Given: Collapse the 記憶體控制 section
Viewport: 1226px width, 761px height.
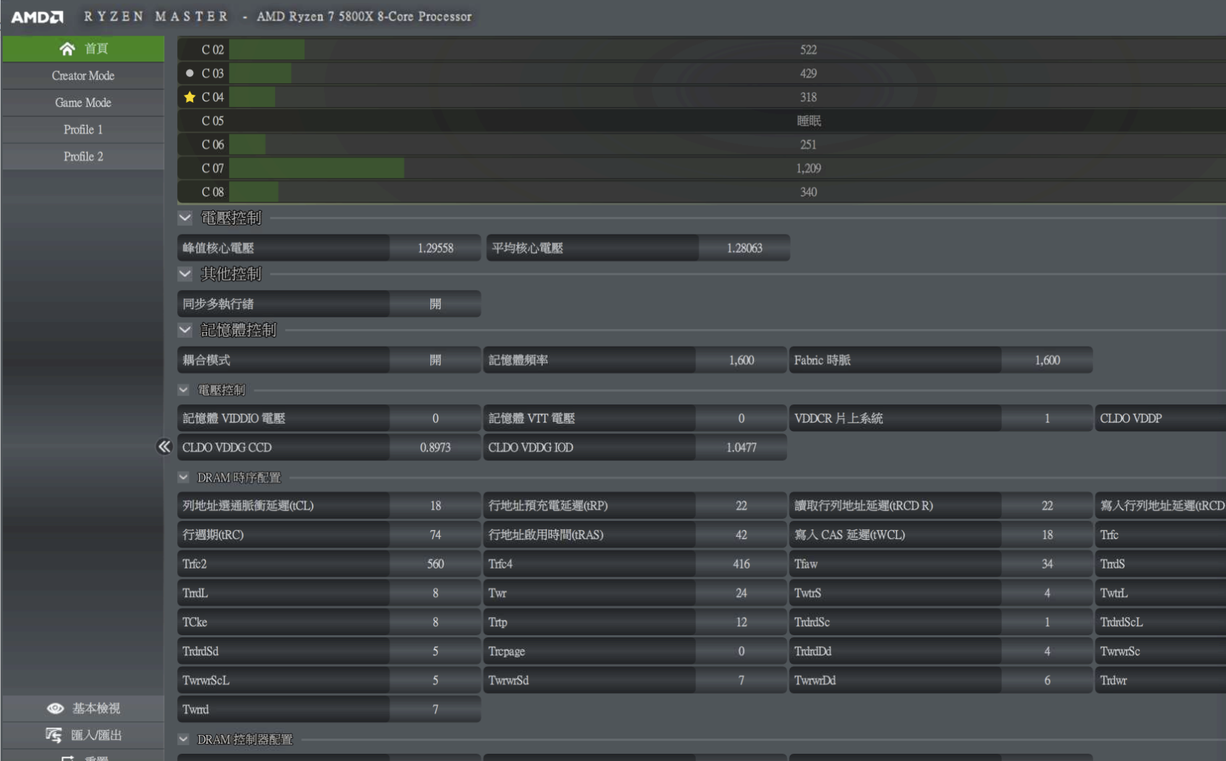Looking at the screenshot, I should pyautogui.click(x=185, y=330).
